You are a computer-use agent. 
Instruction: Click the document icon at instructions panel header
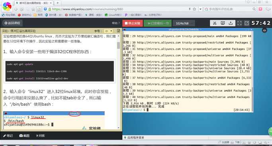(x=119, y=31)
